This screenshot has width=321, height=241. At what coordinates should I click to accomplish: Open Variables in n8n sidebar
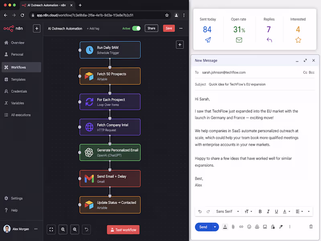(x=17, y=103)
